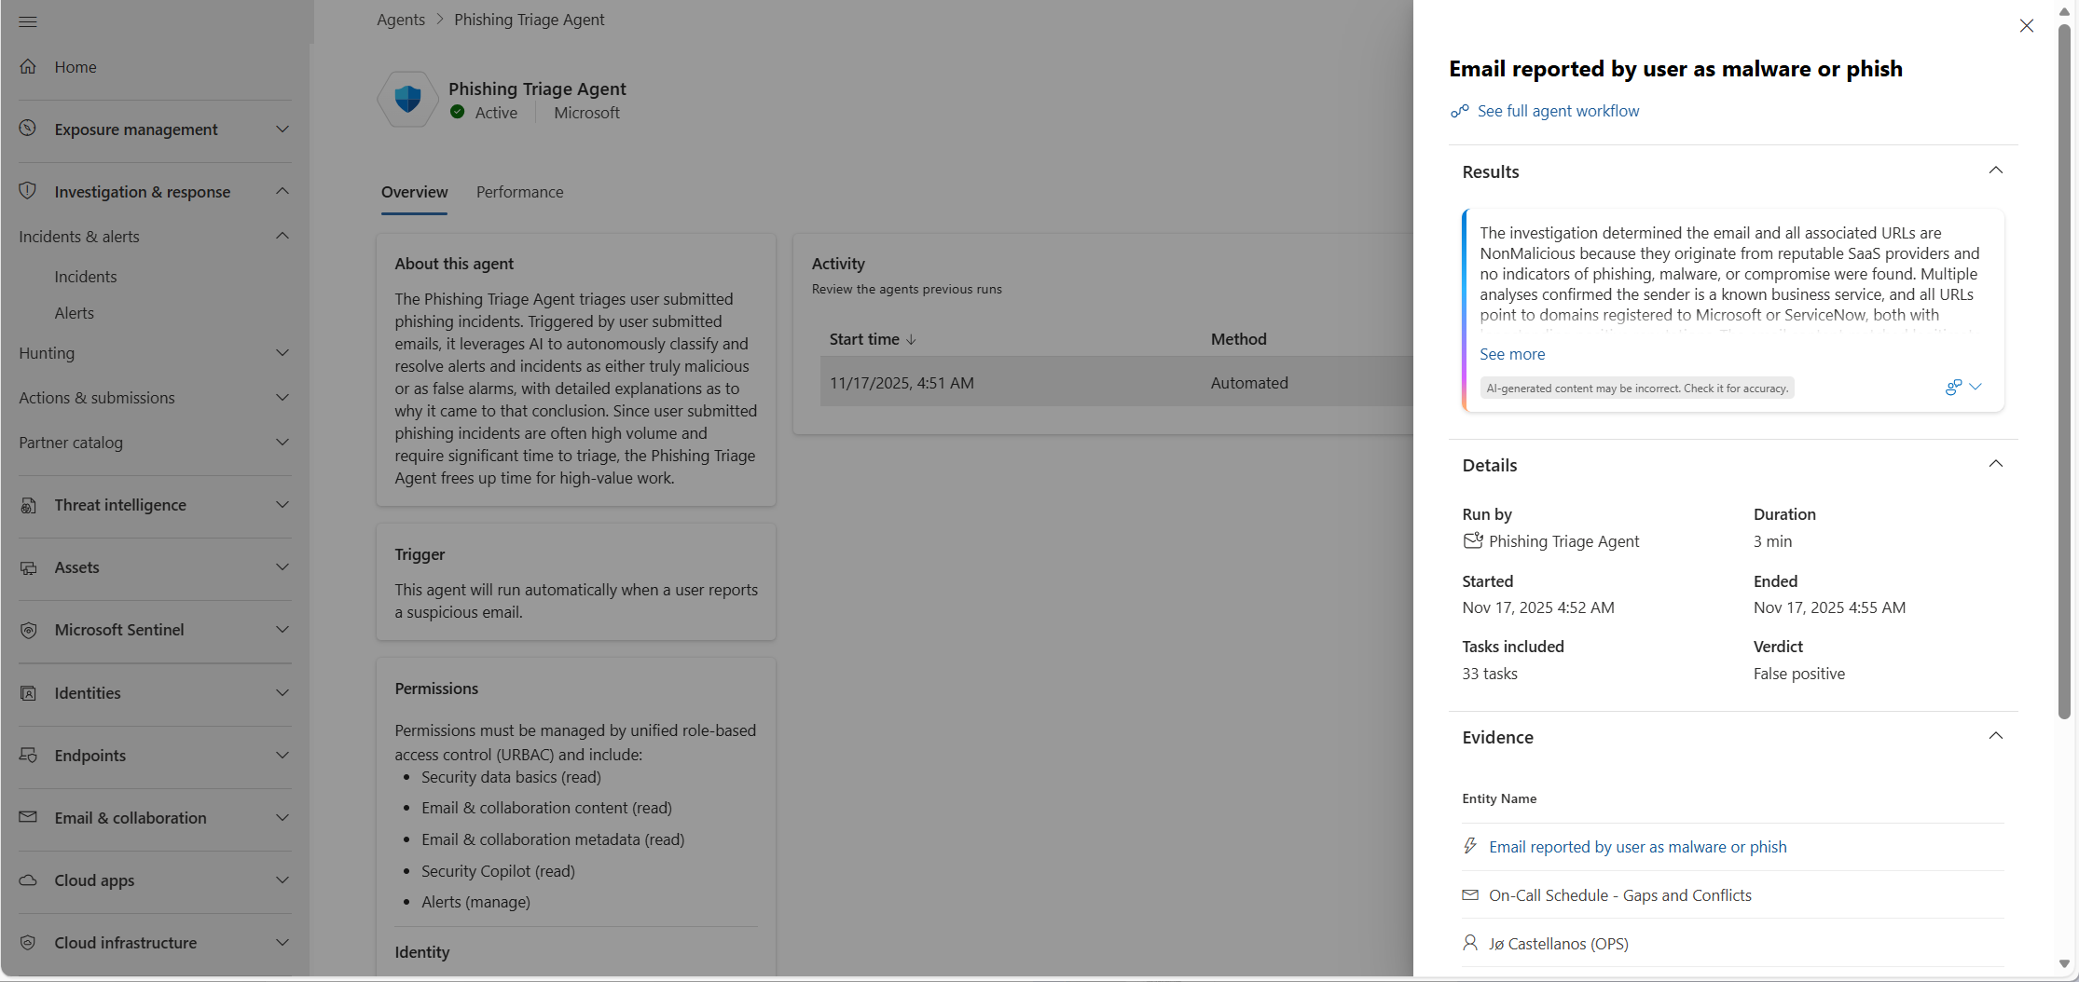Open feedback dropdown chevron in Results card
This screenshot has width=2079, height=982.
tap(1976, 387)
